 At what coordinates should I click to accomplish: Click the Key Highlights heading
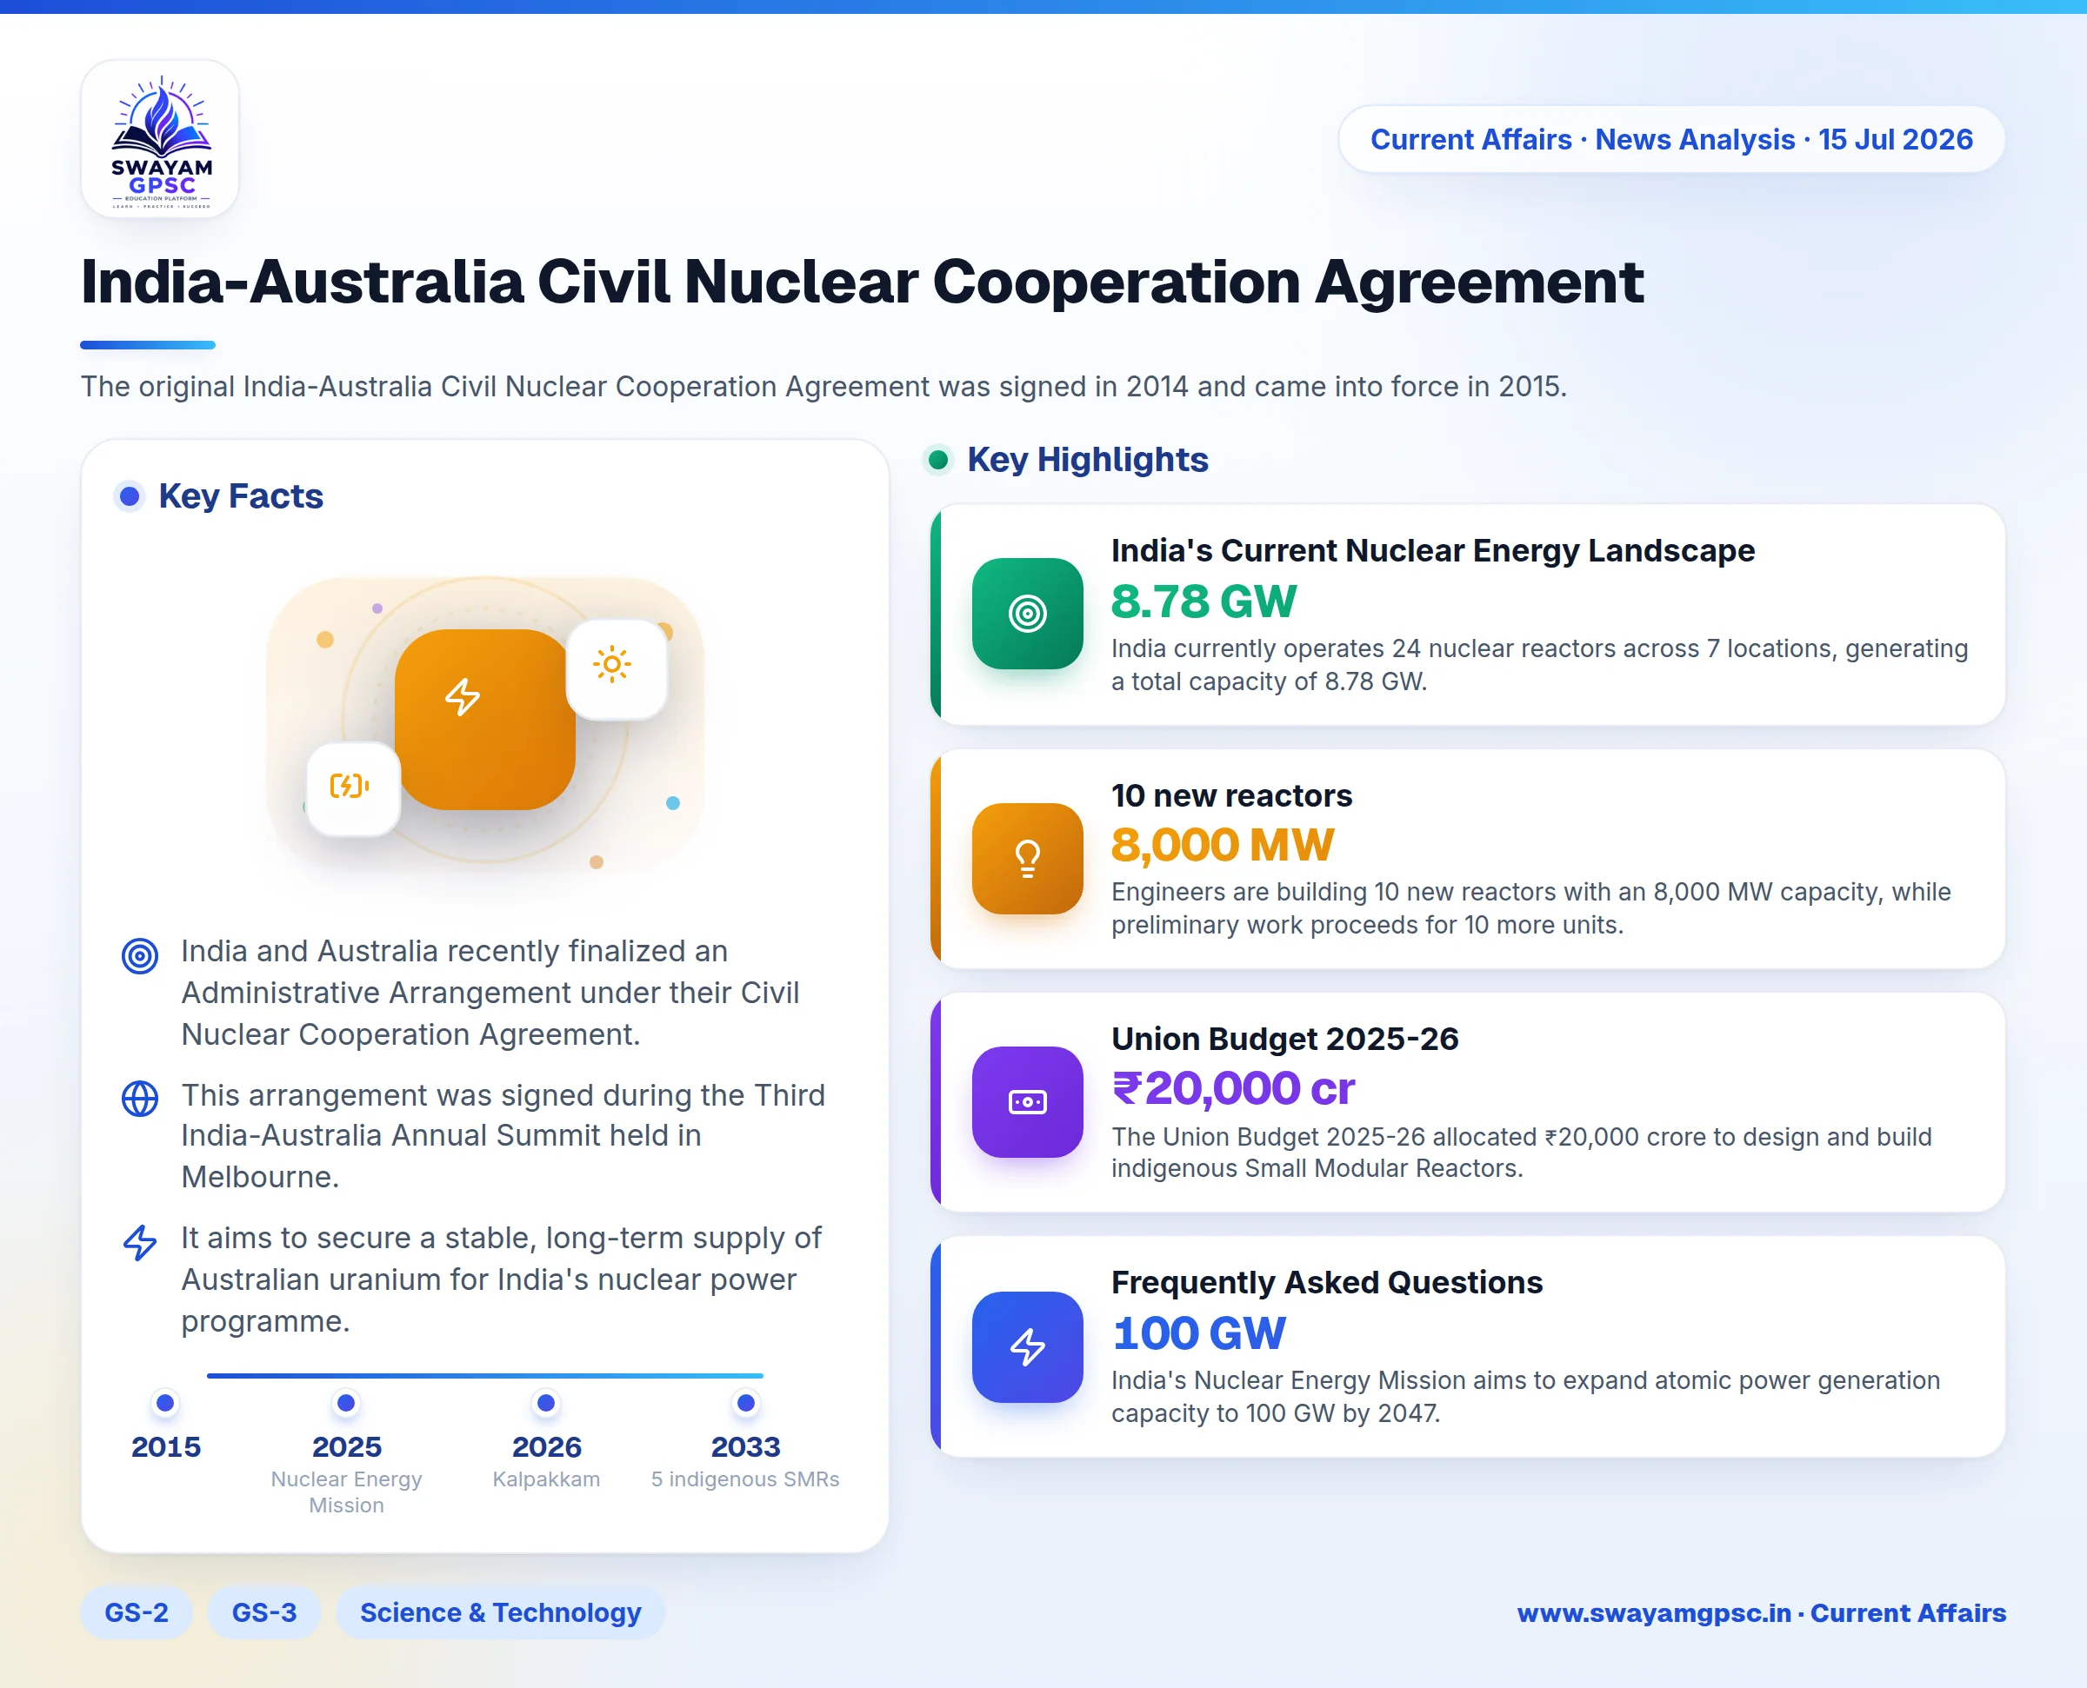click(x=1087, y=459)
